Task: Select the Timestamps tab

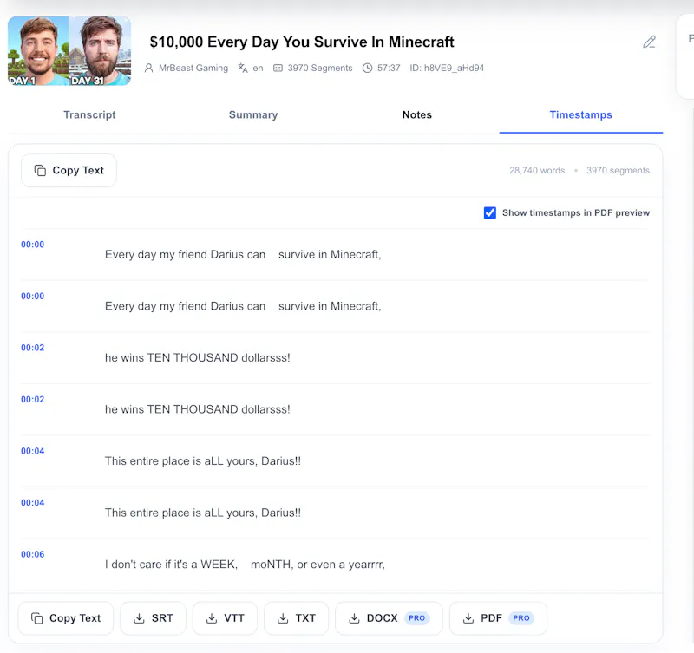Action: click(580, 114)
